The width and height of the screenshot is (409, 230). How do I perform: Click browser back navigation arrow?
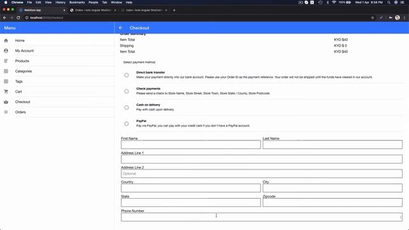4,18
